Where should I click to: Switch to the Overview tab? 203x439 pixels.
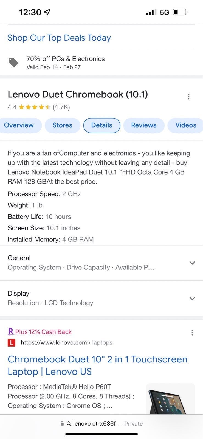click(x=19, y=125)
